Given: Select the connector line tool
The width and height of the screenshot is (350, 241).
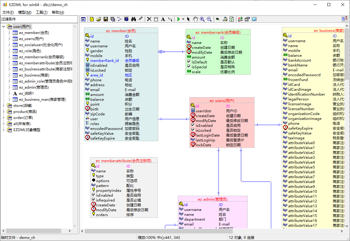Looking at the screenshot, I should (x=170, y=19).
